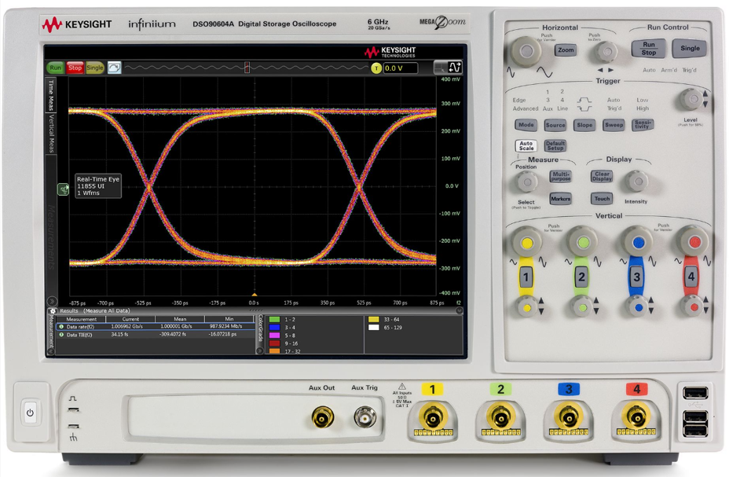
Task: Click the timeline position marker in memory bar
Action: point(247,68)
